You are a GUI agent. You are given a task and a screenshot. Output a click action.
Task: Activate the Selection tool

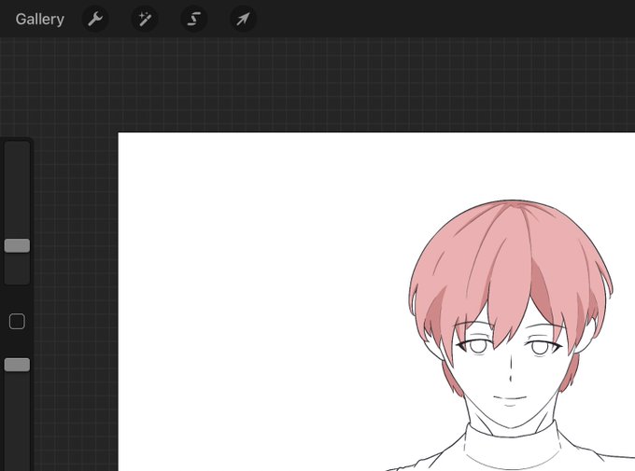tap(194, 19)
